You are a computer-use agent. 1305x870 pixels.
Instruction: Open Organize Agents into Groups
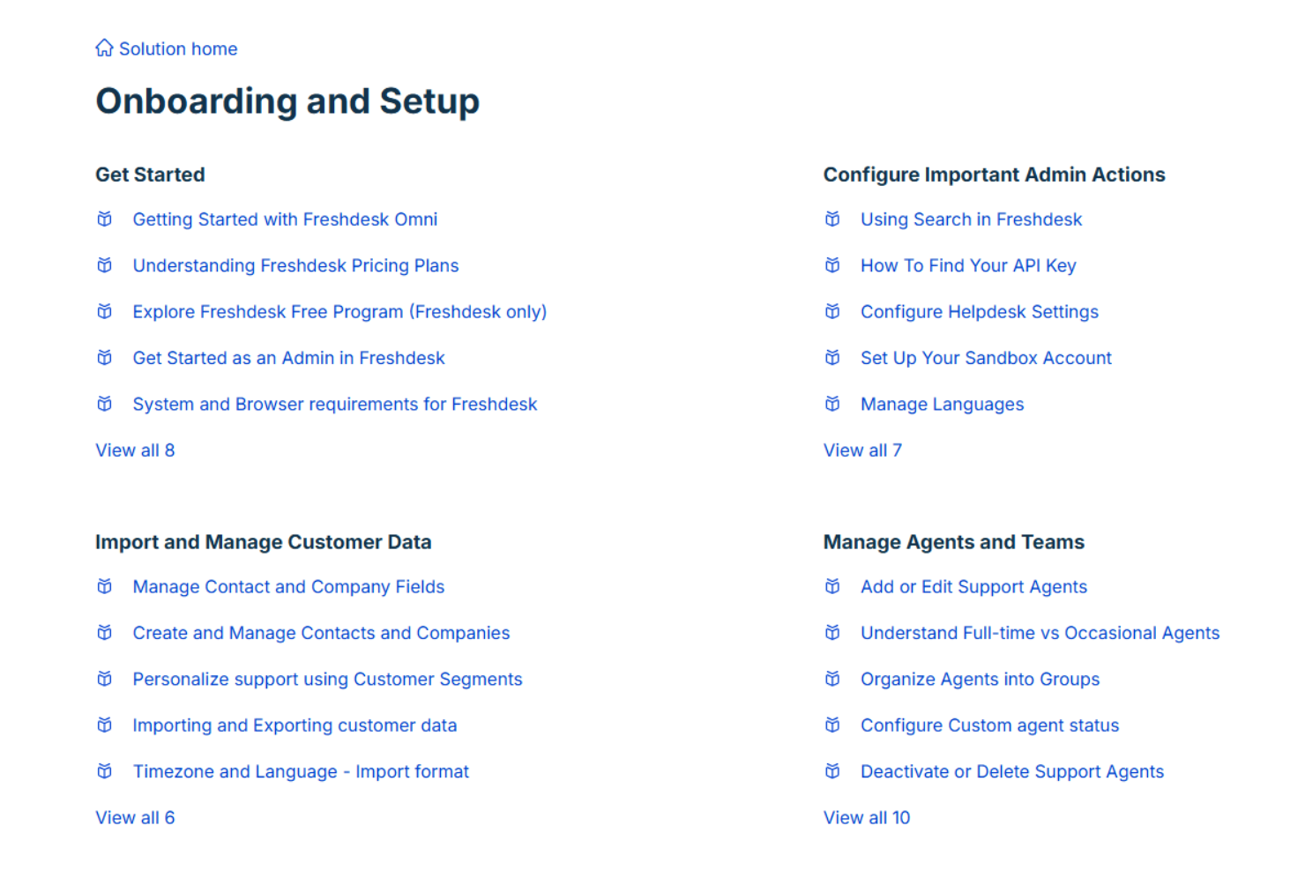click(x=980, y=679)
